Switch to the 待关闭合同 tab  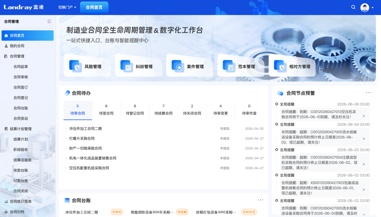(x=192, y=110)
